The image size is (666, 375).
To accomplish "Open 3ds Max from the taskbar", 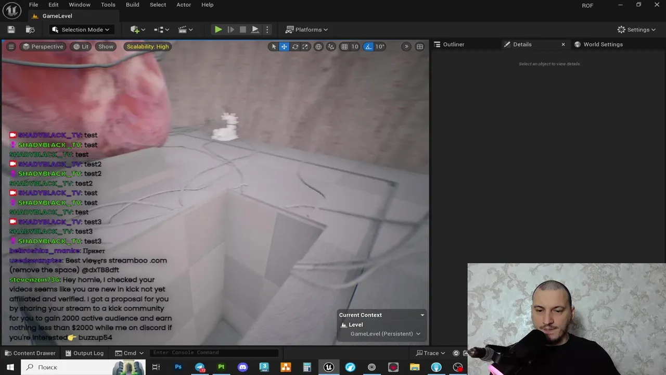I will 264,367.
